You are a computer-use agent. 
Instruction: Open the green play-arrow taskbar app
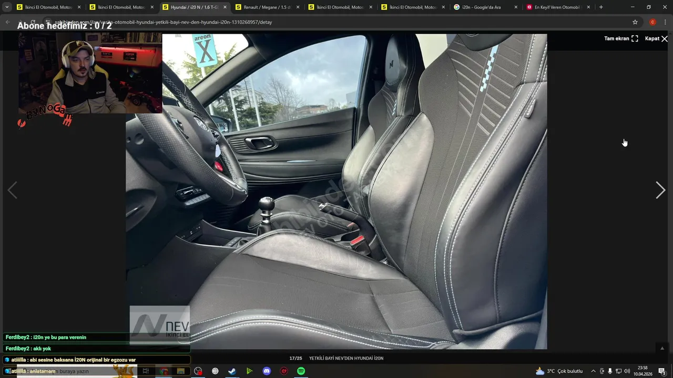tap(249, 371)
